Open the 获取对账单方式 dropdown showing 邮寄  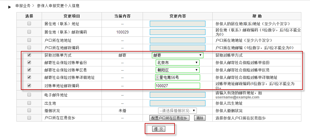pyautogui.click(x=177, y=55)
